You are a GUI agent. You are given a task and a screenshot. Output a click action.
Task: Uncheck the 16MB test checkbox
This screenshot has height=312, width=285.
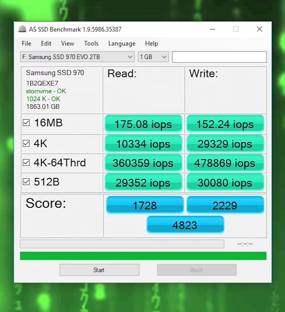26,123
